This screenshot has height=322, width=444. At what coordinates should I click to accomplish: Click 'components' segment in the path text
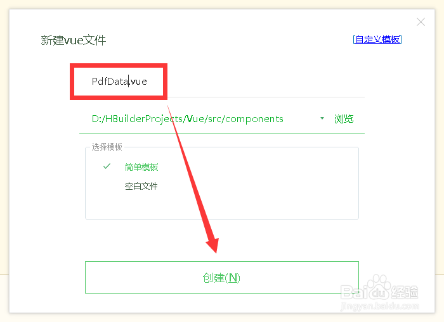point(254,119)
